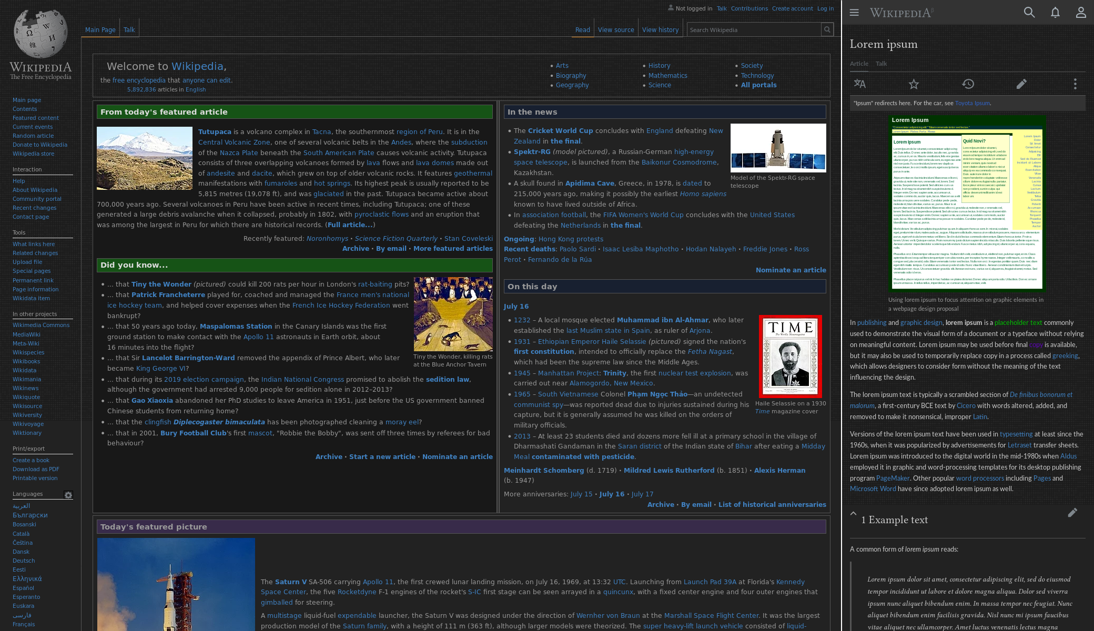
Task: Click the user account avatar icon
Action: pyautogui.click(x=1081, y=12)
